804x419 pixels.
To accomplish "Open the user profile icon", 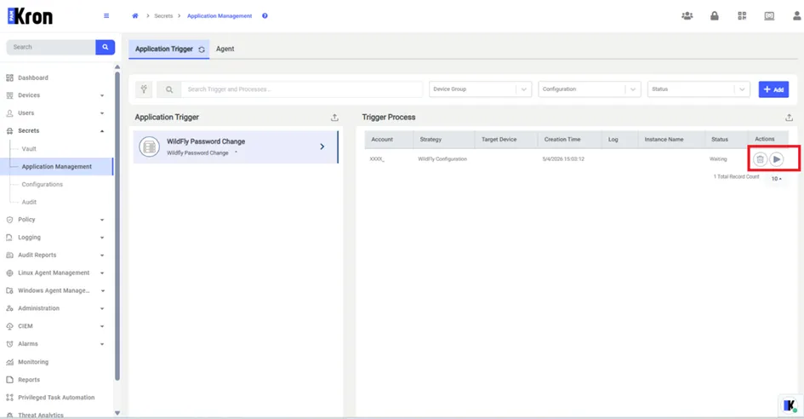I will 797,16.
